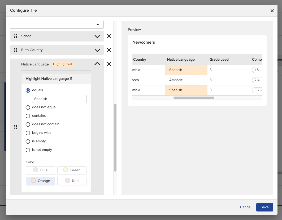
Task: Choose Blue highlight color
Action: click(41, 171)
